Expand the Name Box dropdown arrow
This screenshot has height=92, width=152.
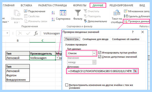pos(7,33)
